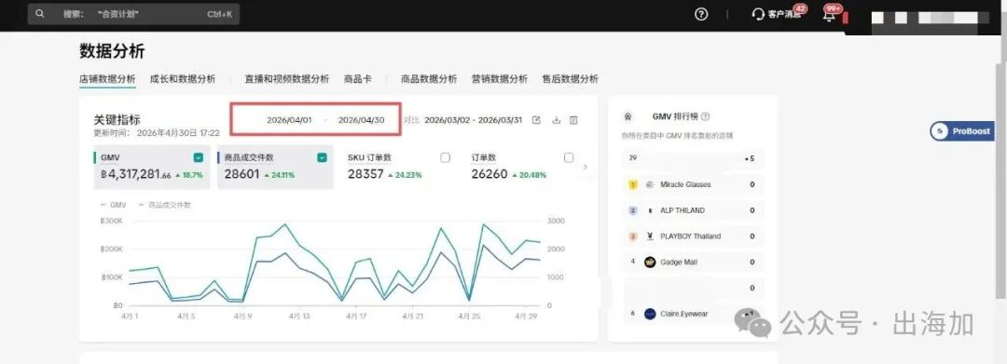The image size is (1007, 364).
Task: Toggle the GMV series in the chart legend
Action: (x=114, y=205)
